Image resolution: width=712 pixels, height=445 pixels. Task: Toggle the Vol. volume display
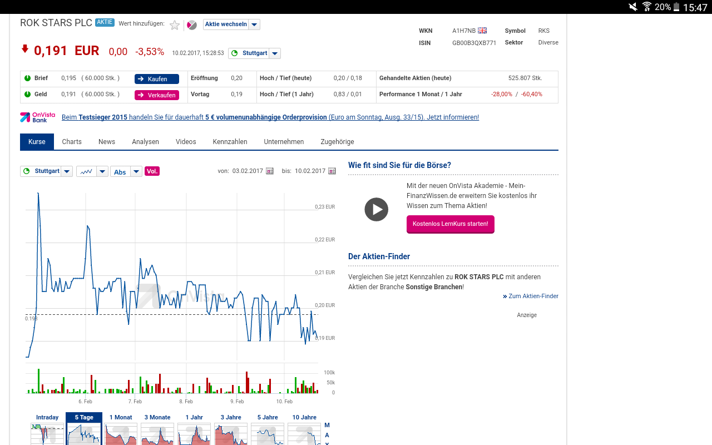pos(152,171)
